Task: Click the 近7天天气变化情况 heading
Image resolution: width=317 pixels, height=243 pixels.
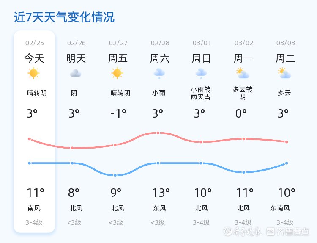Action: tap(64, 17)
